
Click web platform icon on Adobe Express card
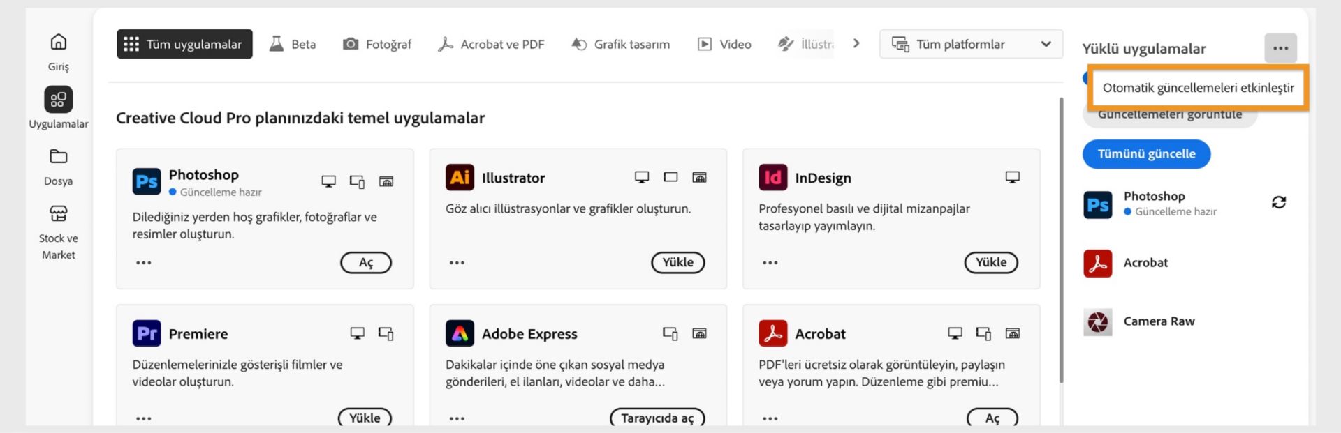click(699, 333)
